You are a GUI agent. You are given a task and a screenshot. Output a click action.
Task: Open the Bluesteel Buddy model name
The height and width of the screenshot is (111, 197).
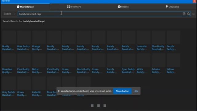[7, 71]
